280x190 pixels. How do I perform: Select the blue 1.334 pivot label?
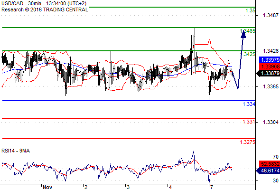(249, 104)
